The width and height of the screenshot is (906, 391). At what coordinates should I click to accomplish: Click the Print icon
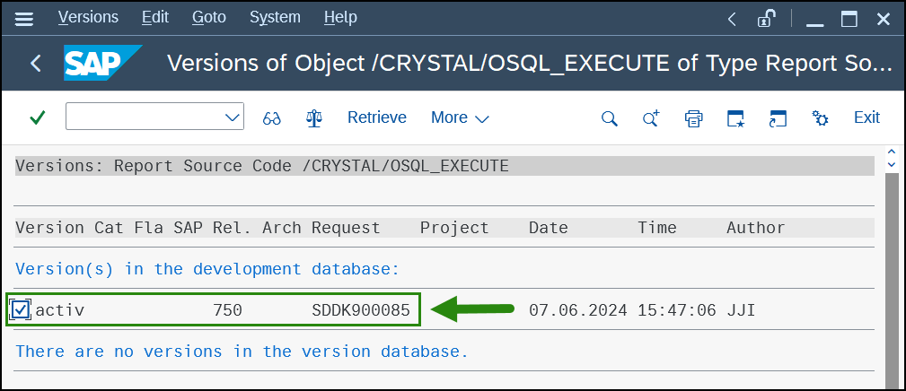693,118
